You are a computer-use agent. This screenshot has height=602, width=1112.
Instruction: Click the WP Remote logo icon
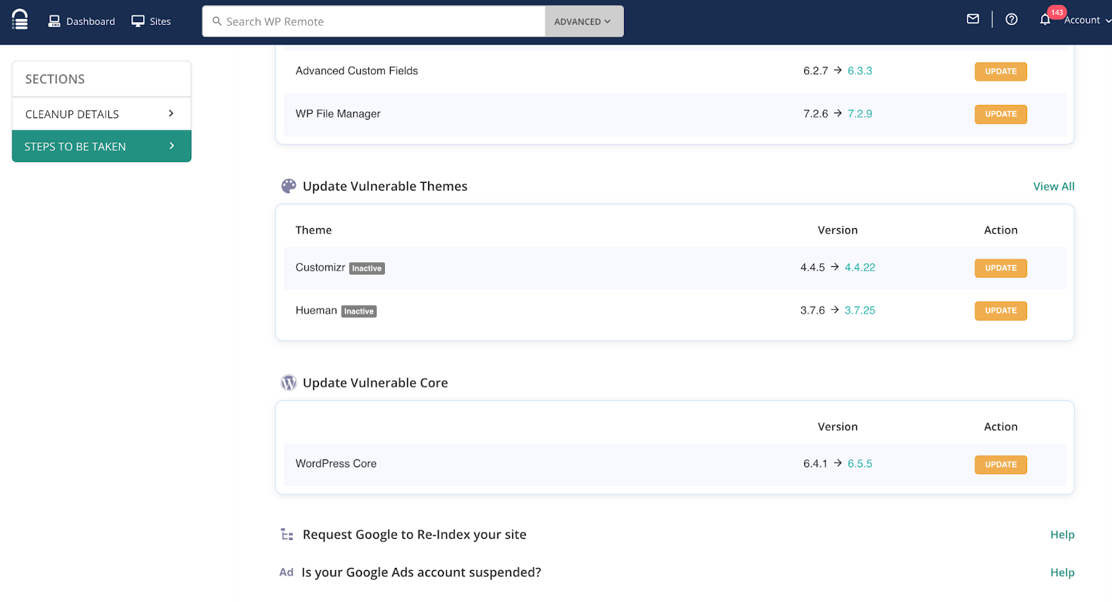point(20,19)
